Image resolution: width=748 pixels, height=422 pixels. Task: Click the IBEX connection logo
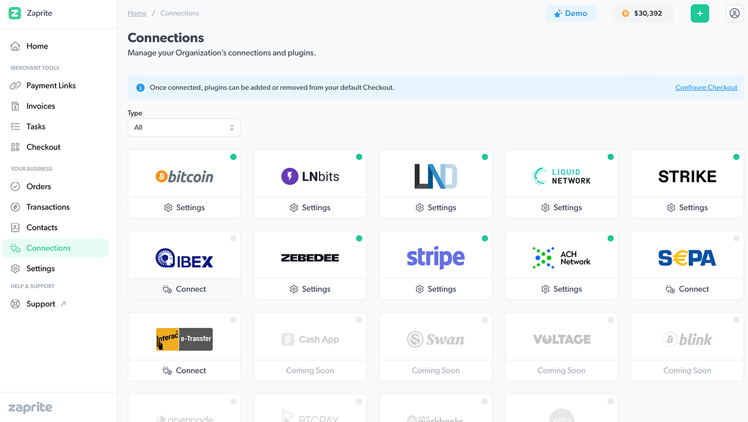pyautogui.click(x=184, y=258)
